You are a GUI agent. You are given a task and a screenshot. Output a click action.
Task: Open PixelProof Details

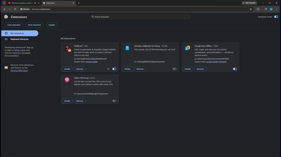(x=67, y=69)
